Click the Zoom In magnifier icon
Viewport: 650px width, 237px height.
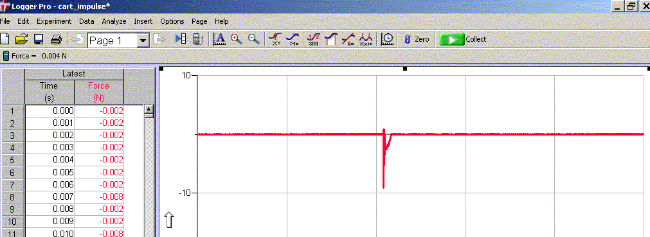pyautogui.click(x=237, y=39)
